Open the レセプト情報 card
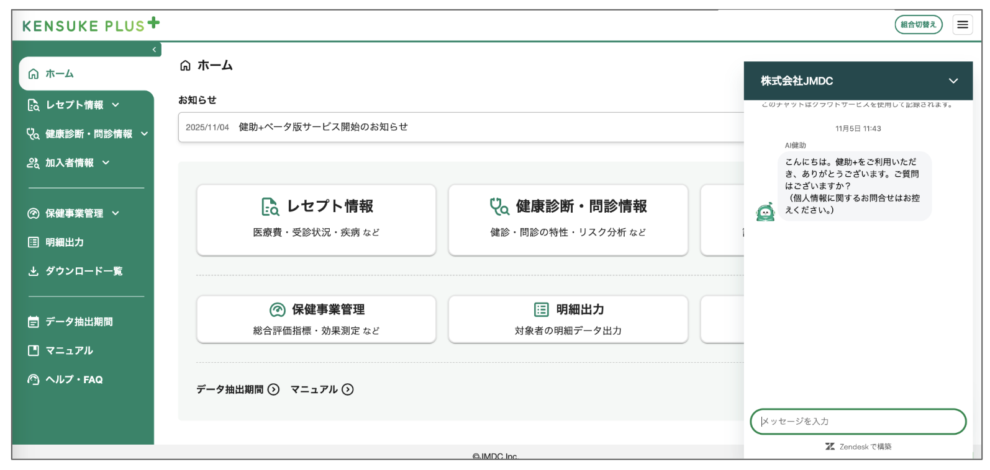990x470 pixels. click(x=316, y=219)
